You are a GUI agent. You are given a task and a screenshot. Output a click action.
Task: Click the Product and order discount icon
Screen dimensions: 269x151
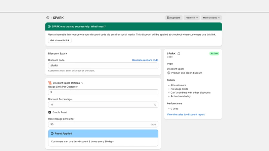[x=169, y=73]
